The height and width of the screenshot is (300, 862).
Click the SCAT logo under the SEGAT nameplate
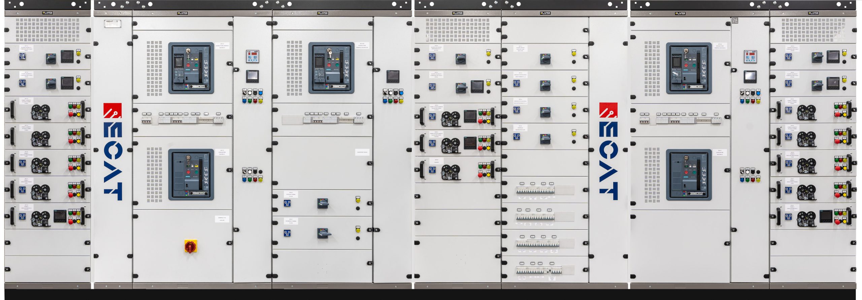pos(113,152)
